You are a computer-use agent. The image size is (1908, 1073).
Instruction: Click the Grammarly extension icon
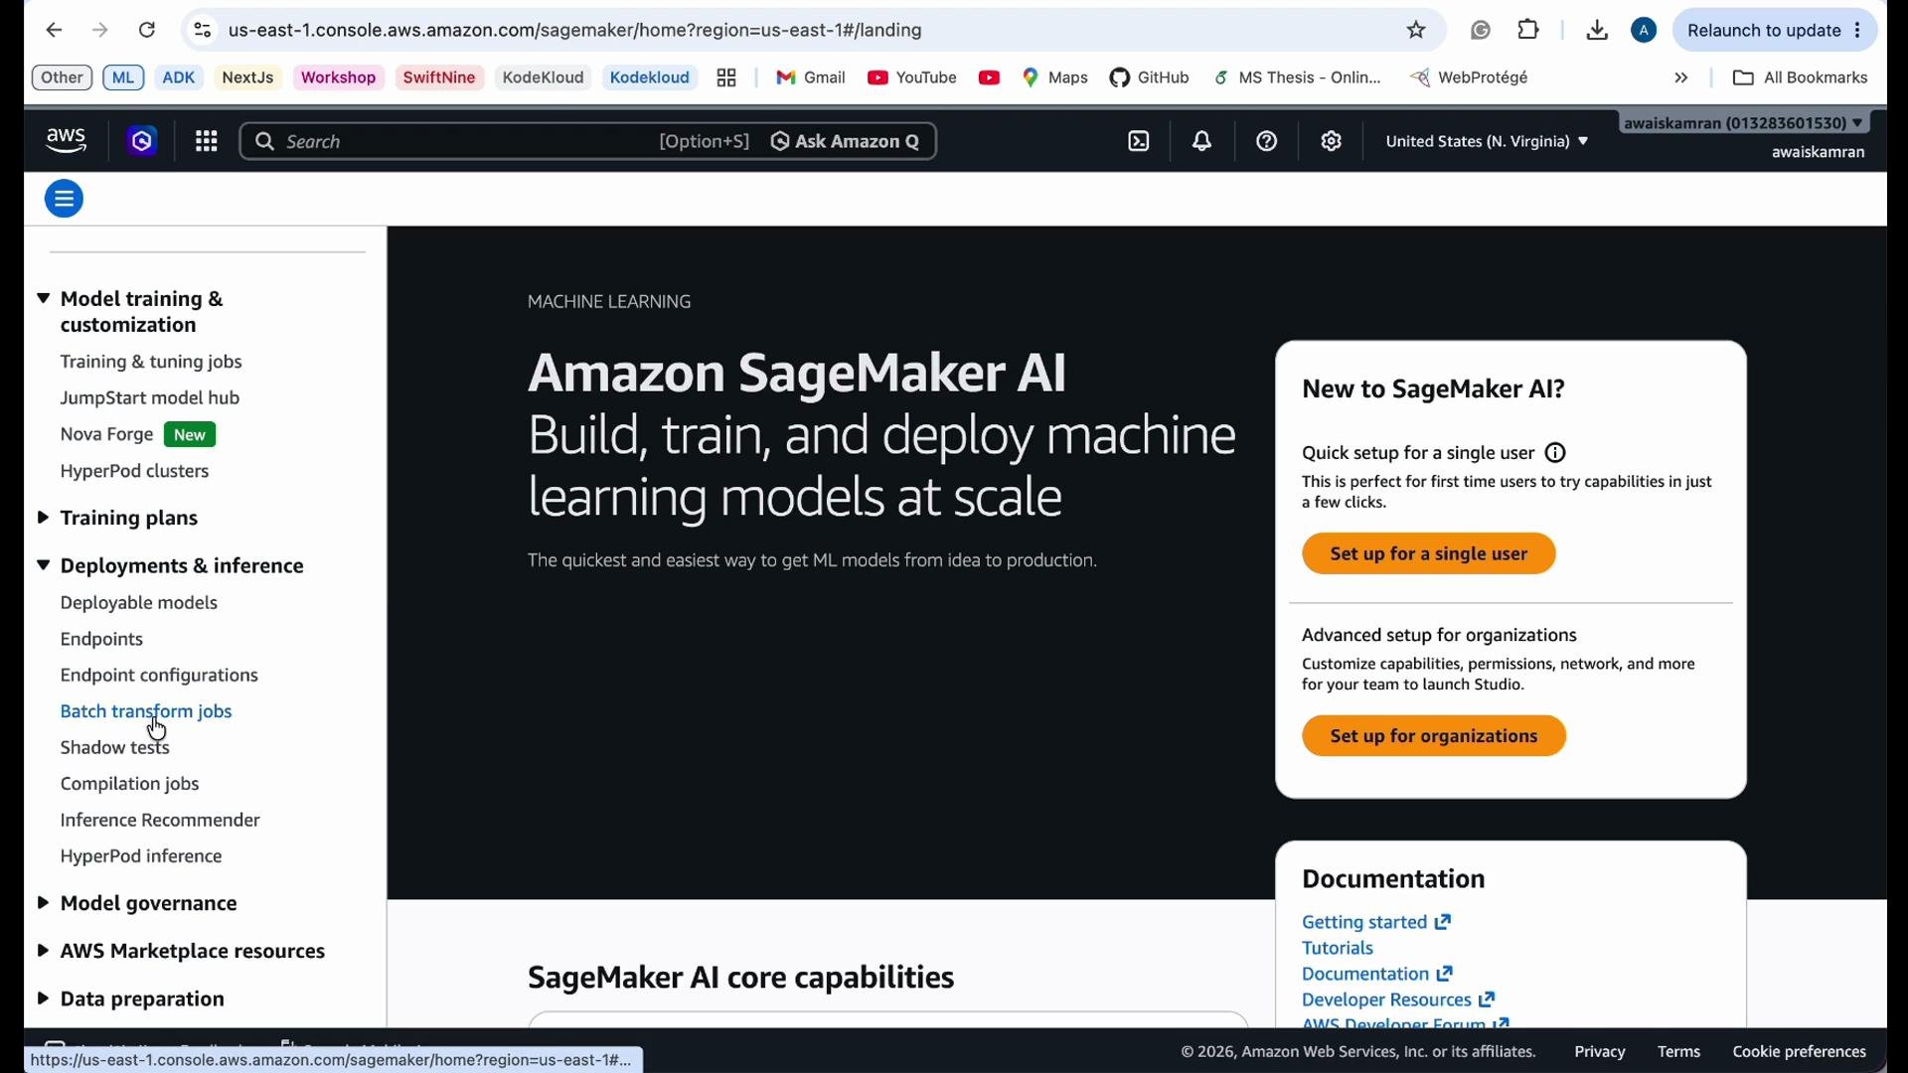1482,31
